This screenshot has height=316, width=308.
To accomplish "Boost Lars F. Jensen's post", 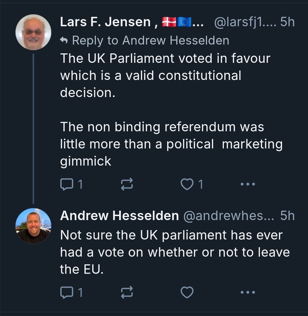I will click(127, 184).
